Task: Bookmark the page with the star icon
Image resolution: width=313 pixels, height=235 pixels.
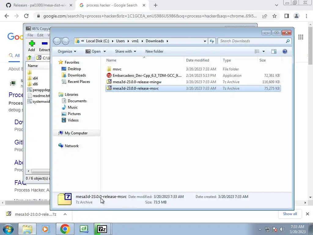Action: (274, 16)
